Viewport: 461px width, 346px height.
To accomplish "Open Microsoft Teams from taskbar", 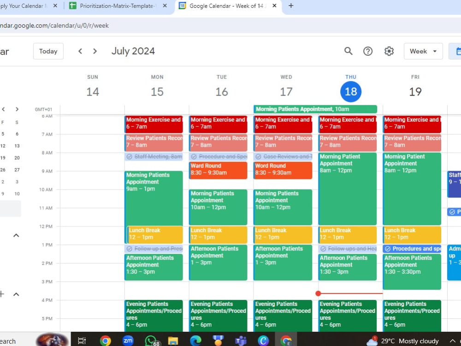I will point(241,341).
